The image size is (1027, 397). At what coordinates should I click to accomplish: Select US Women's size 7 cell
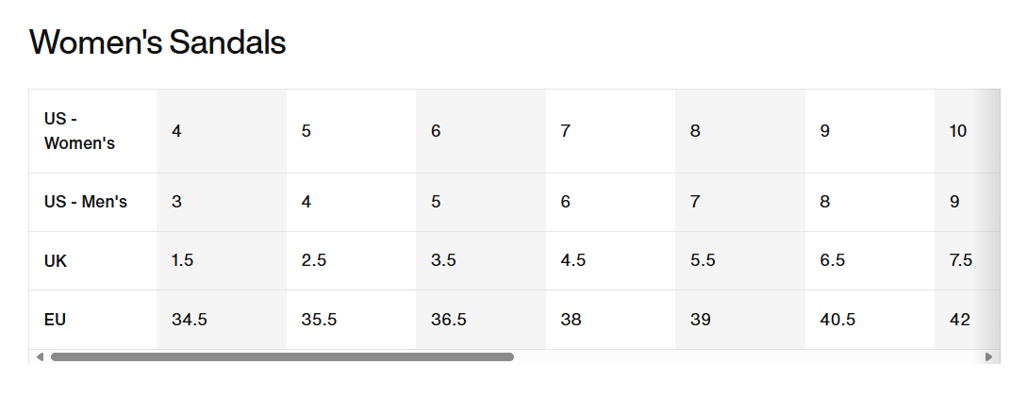coord(610,131)
